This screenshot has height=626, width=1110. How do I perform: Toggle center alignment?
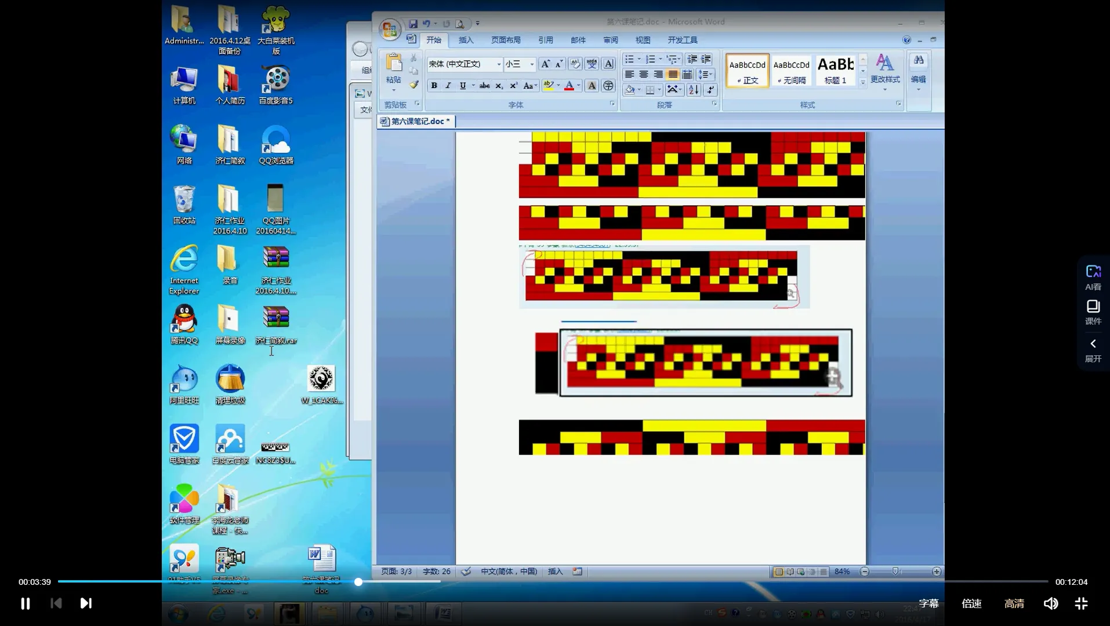click(644, 74)
